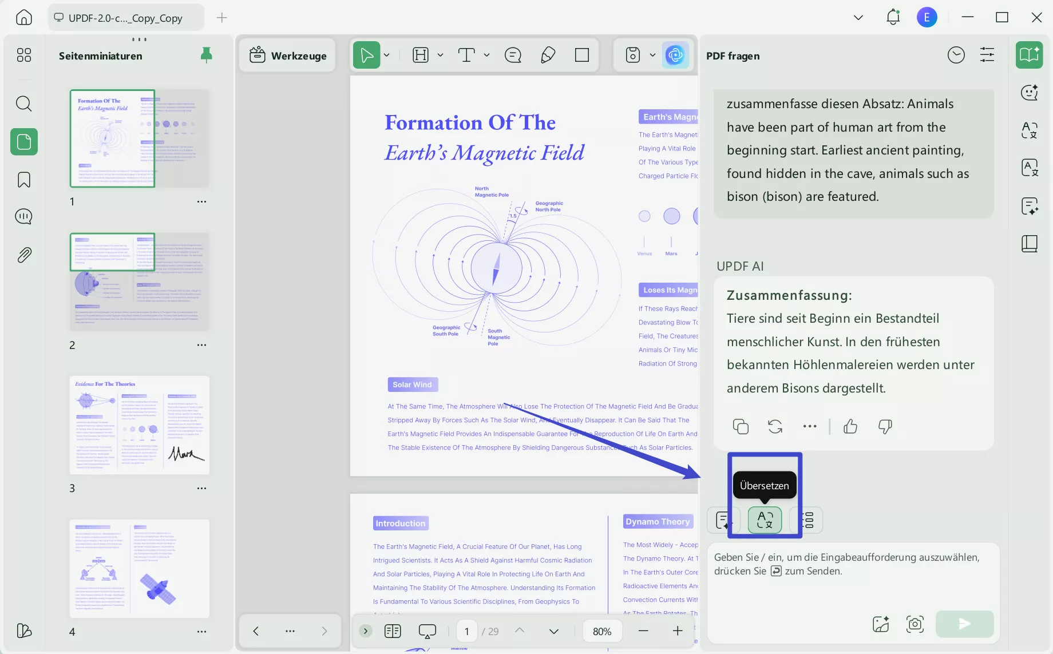Click the Übersetzen translate prompt button
The width and height of the screenshot is (1053, 654).
click(765, 520)
